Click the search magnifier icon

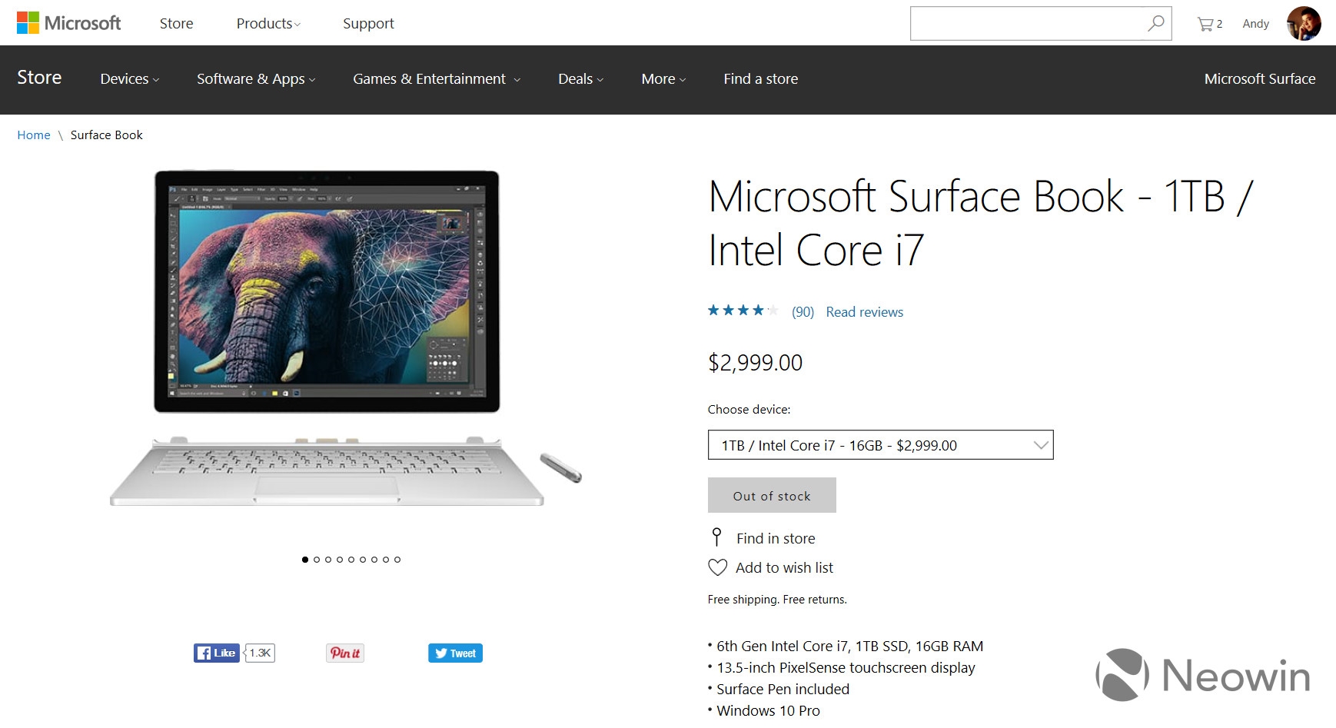coord(1155,24)
